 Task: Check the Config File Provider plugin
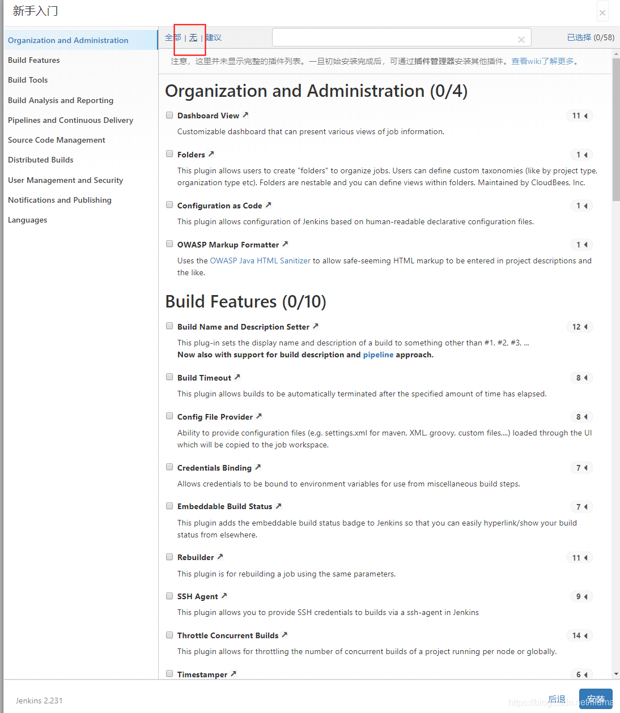pos(169,416)
